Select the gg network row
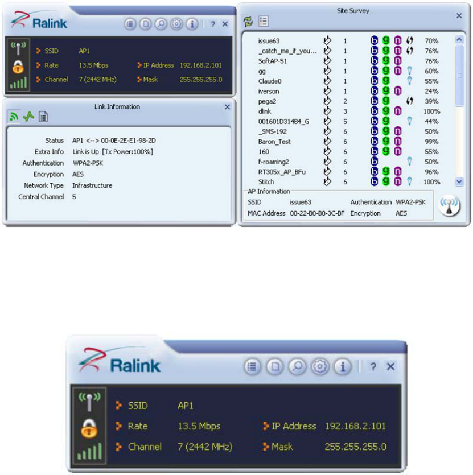 (x=348, y=71)
